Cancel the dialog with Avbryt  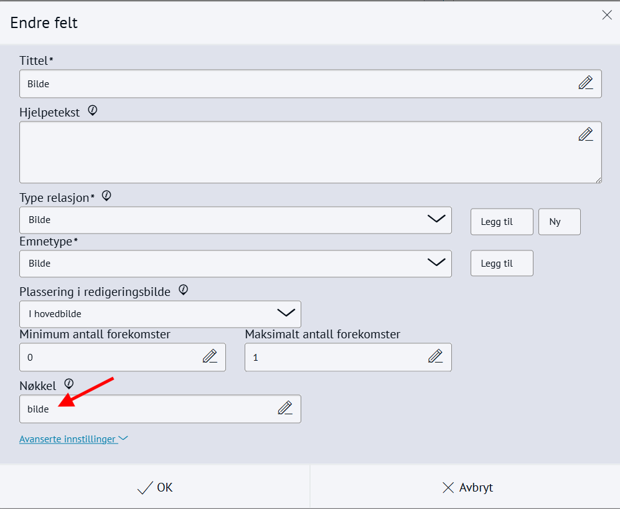click(467, 487)
